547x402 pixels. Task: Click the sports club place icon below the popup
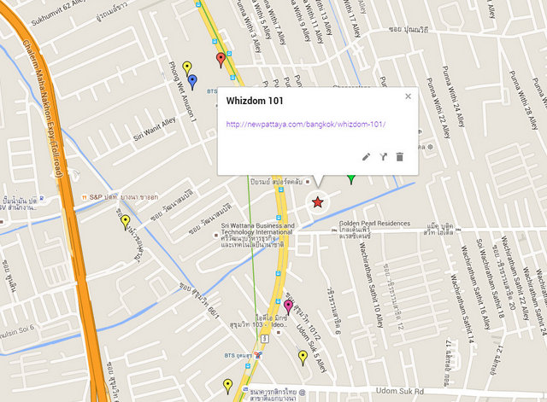[308, 182]
